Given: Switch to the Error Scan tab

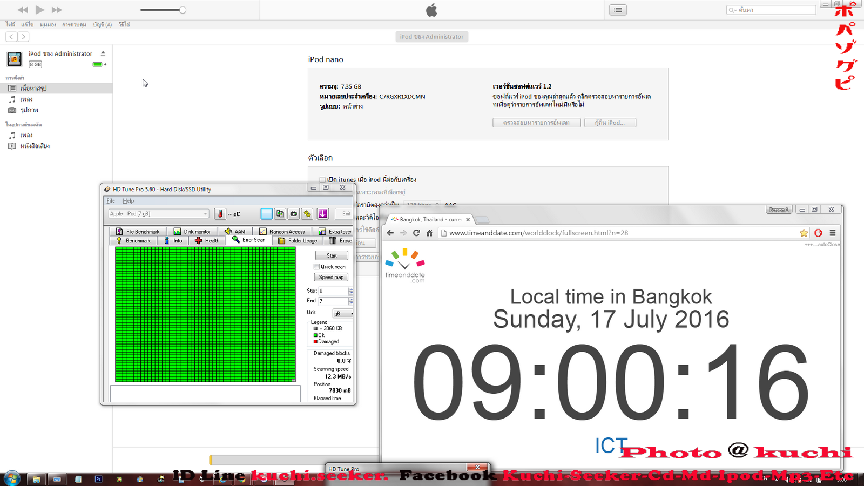Looking at the screenshot, I should coord(249,240).
